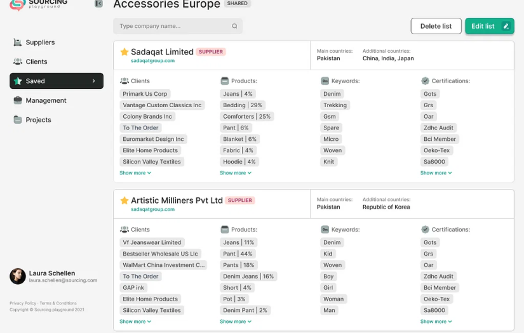Screen dimensions: 524x333
Task: Click the Knit keyword tag
Action: [x=329, y=162]
